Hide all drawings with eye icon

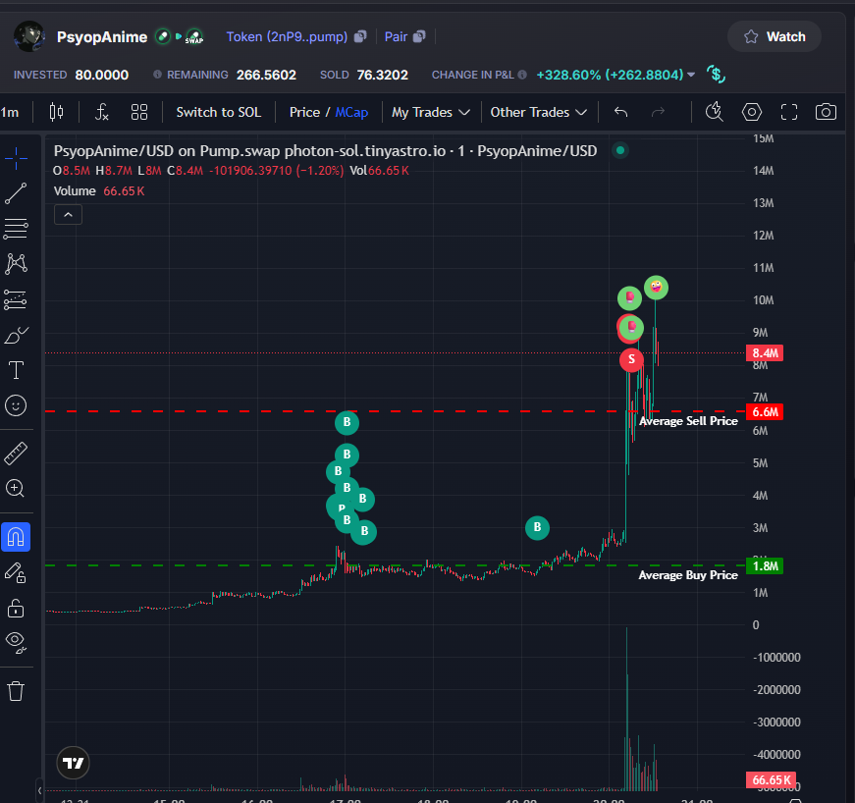pyautogui.click(x=16, y=643)
